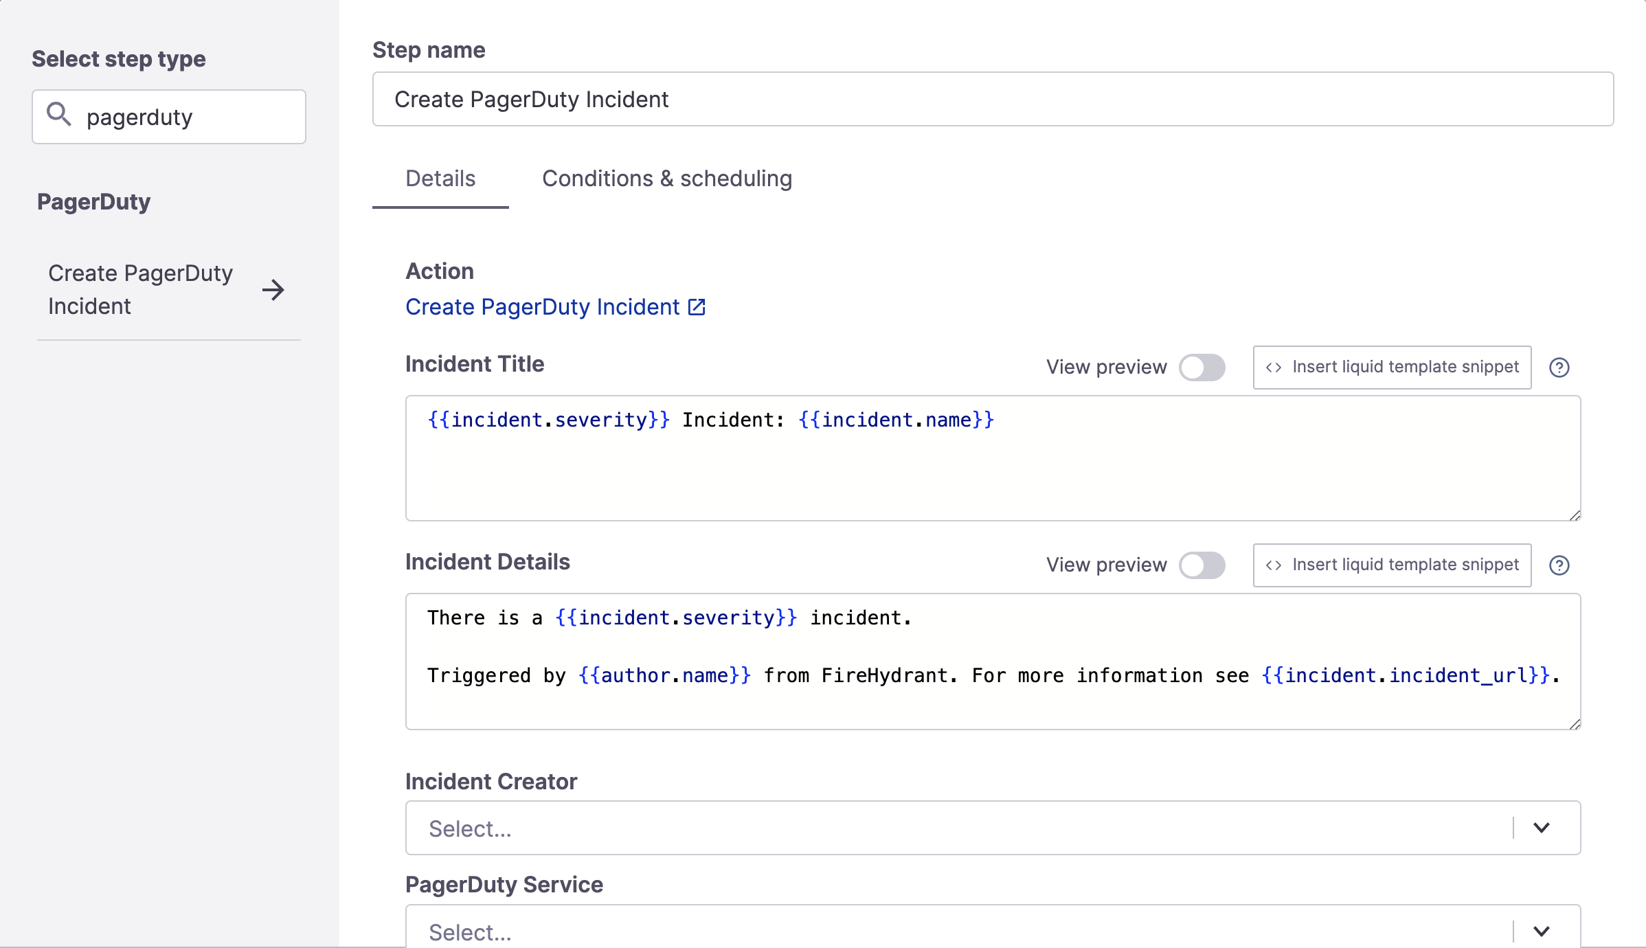1646x948 pixels.
Task: Toggle View preview for Incident Title
Action: 1202,368
